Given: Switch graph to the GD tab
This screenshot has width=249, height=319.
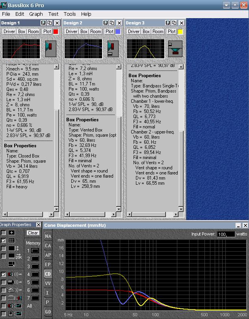Looking at the screenshot, I should coord(48,312).
